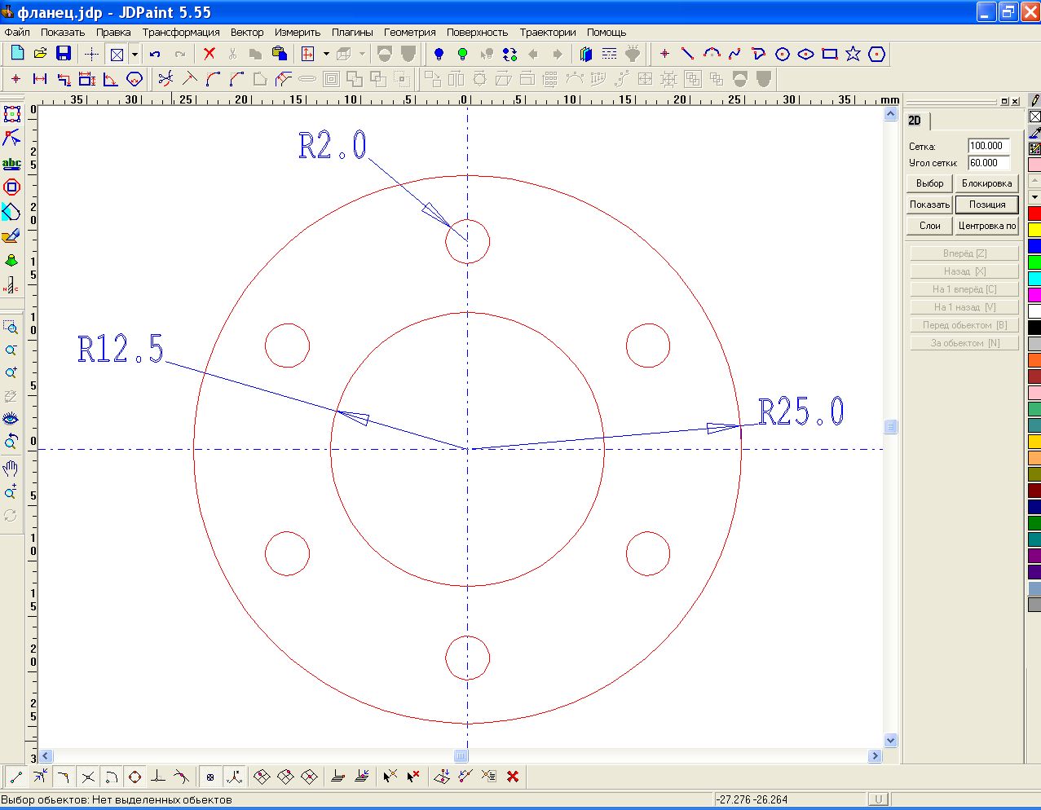Open dropdown arrow beside view box icon

(135, 55)
